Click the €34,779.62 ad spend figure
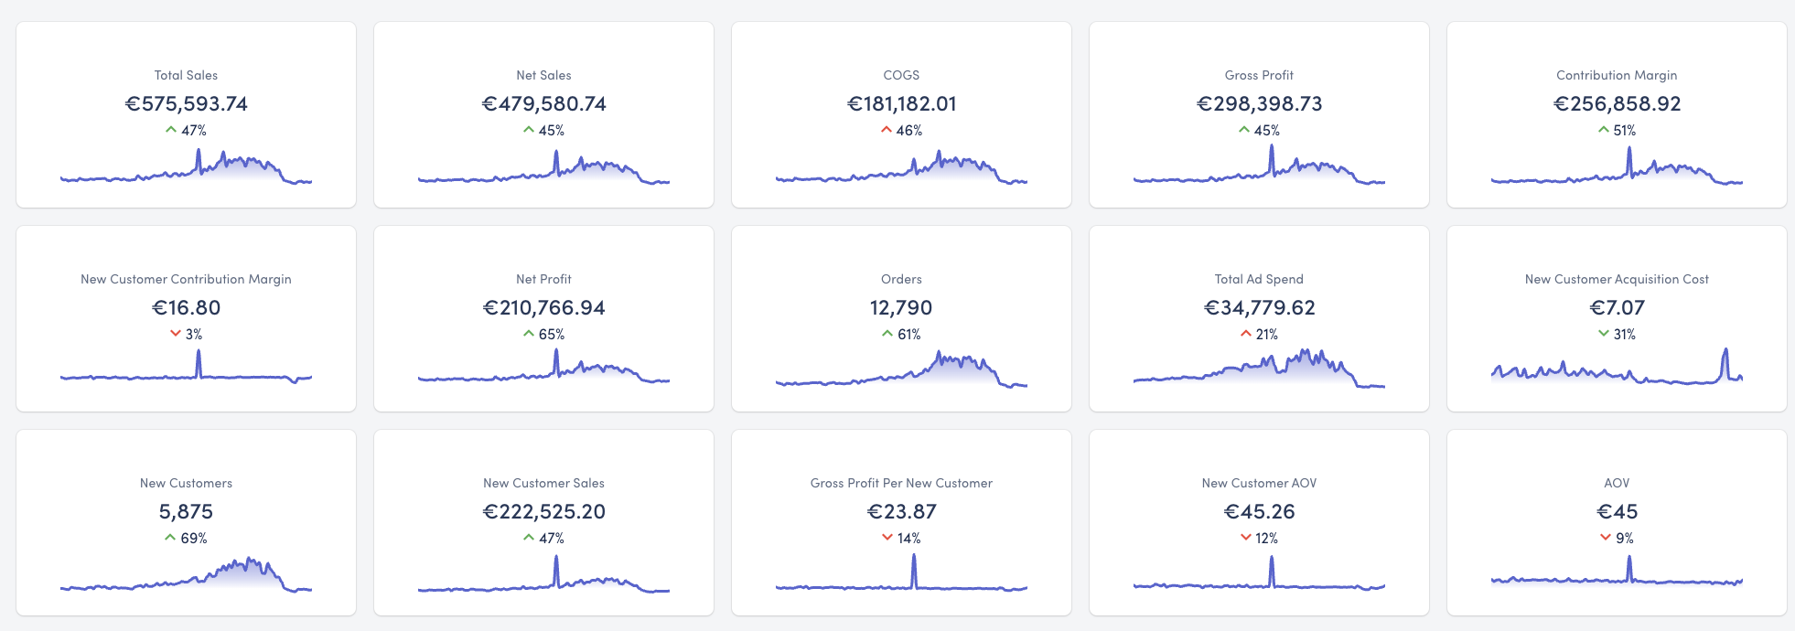Image resolution: width=1795 pixels, height=631 pixels. [1259, 308]
